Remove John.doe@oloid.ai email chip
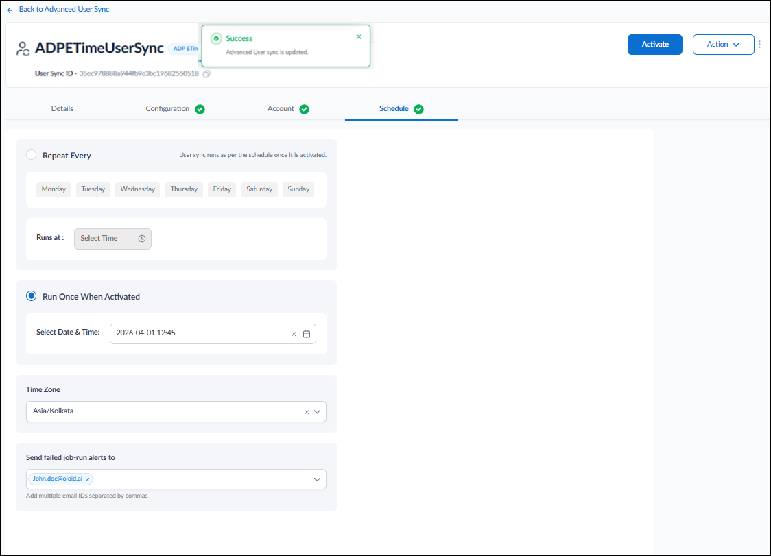 pyautogui.click(x=88, y=479)
